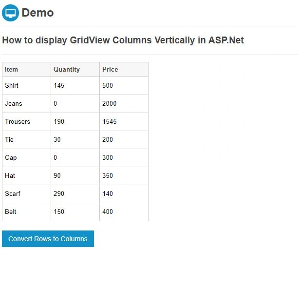This screenshot has width=298, height=288.
Task: Click the Tie item cell
Action: pos(26,140)
